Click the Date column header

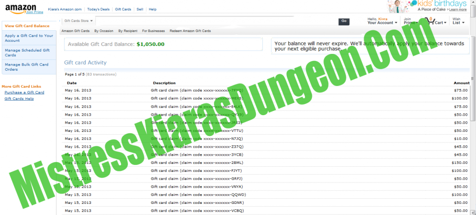[x=72, y=83]
